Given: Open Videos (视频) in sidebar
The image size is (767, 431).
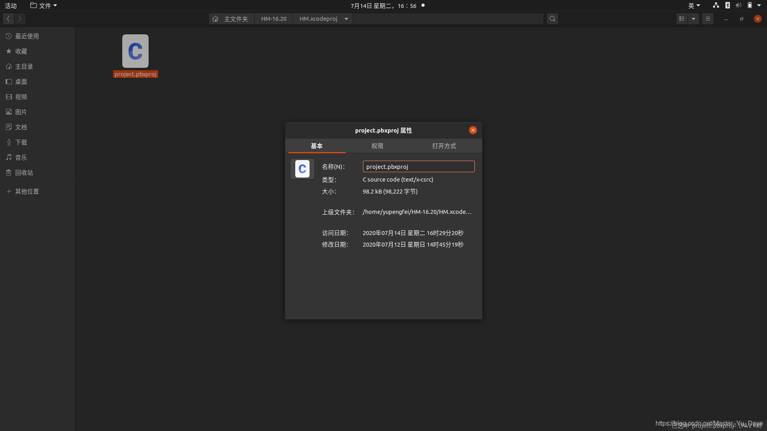Looking at the screenshot, I should click(38, 97).
